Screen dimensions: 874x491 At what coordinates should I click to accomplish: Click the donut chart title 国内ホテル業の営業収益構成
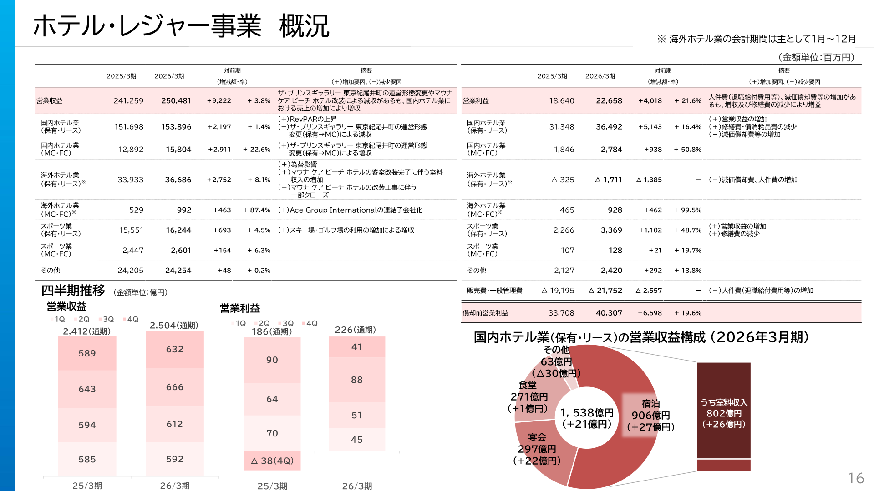point(641,337)
